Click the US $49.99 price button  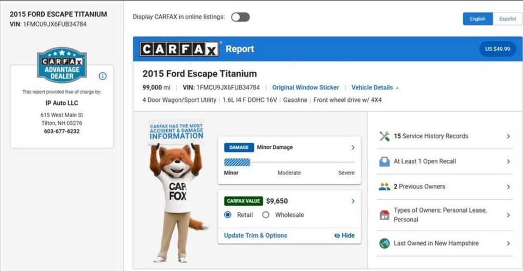497,49
